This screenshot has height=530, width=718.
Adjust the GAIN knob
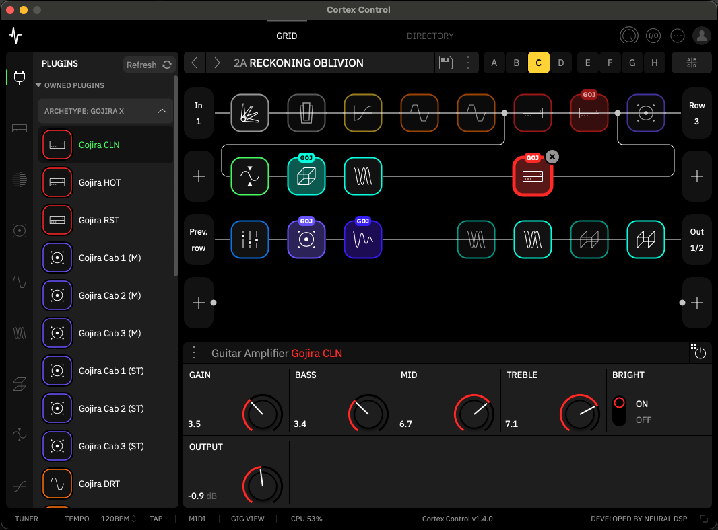(x=262, y=413)
